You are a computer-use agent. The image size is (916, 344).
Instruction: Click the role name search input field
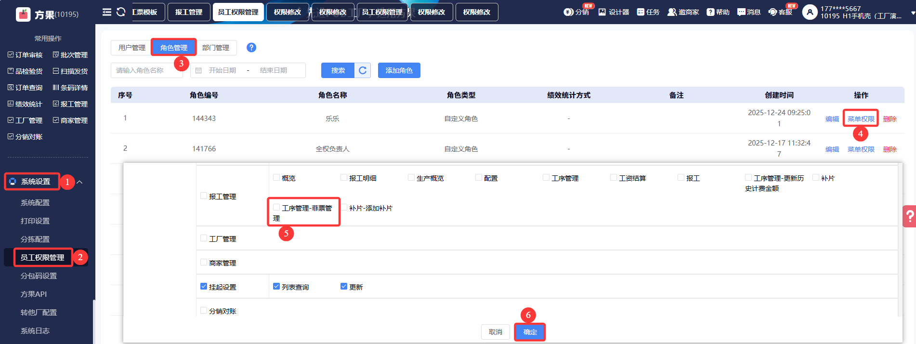click(146, 70)
